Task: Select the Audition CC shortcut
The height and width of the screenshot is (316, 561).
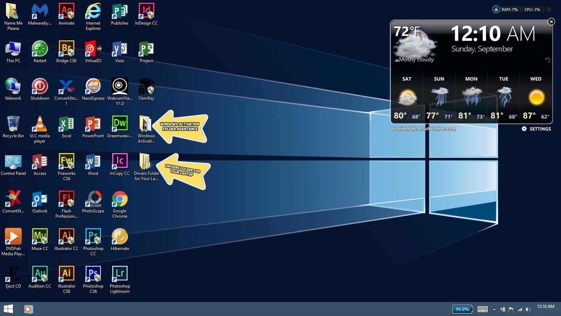Action: tap(40, 277)
